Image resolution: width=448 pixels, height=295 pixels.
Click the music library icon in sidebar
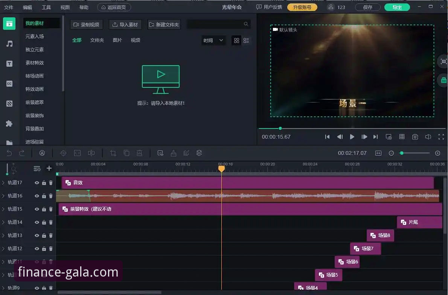9,44
